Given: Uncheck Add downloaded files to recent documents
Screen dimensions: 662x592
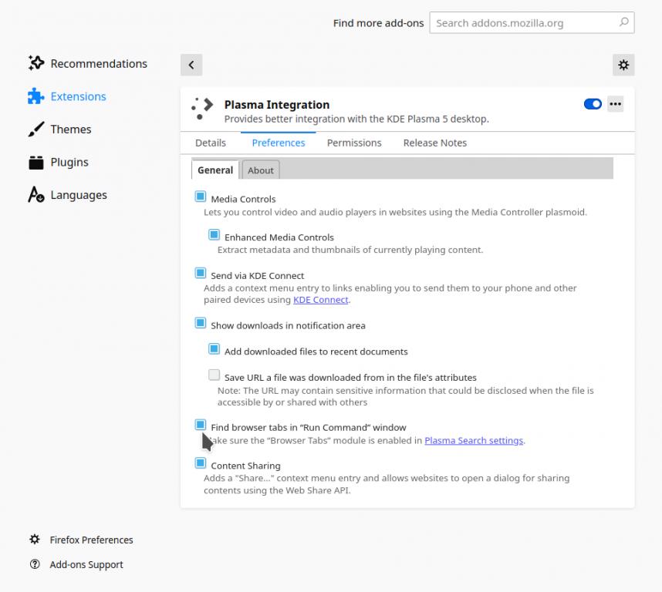Looking at the screenshot, I should coord(214,349).
